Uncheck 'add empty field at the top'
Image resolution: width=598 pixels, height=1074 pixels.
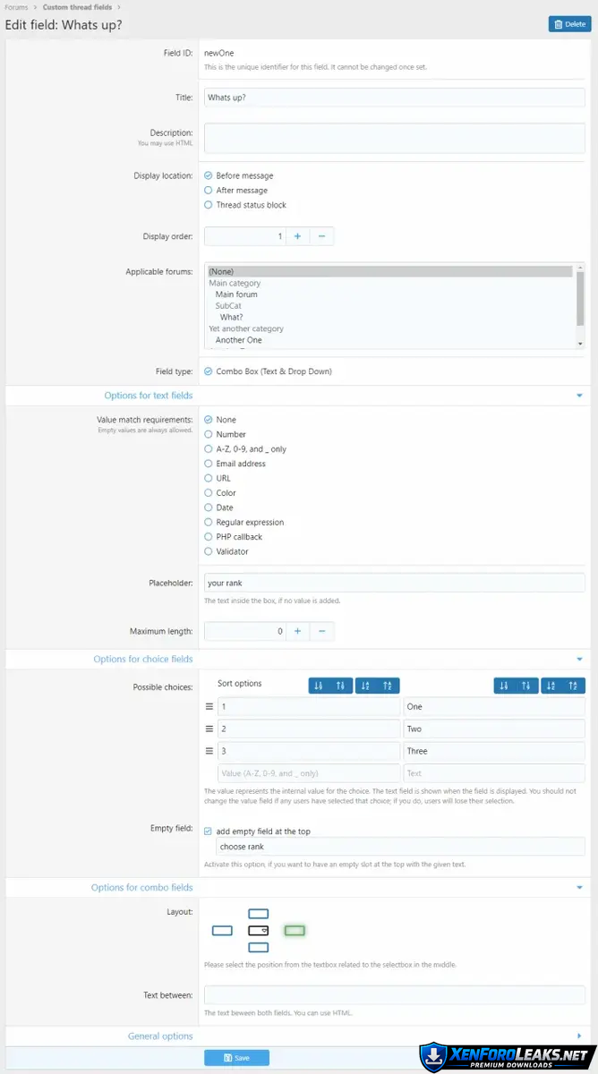coord(209,831)
